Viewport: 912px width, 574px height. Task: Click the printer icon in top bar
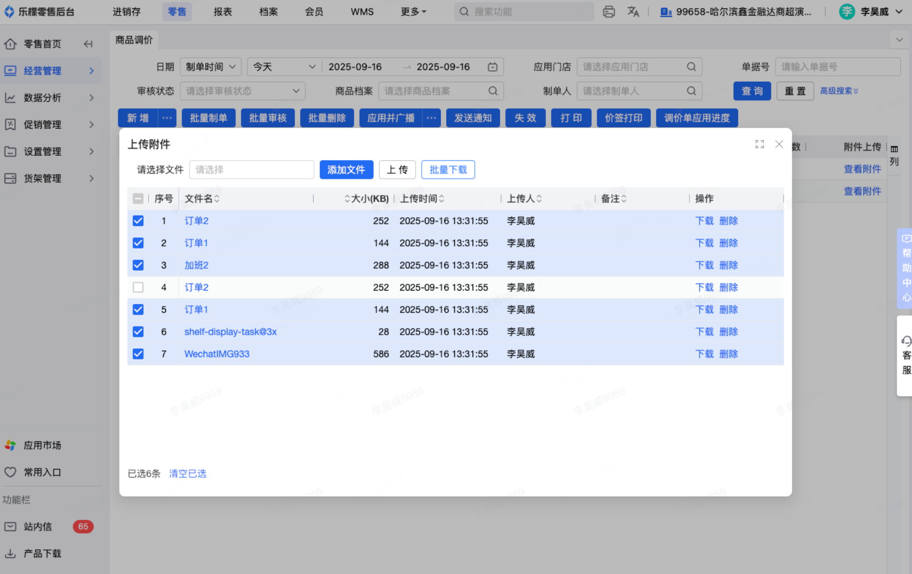pyautogui.click(x=609, y=12)
